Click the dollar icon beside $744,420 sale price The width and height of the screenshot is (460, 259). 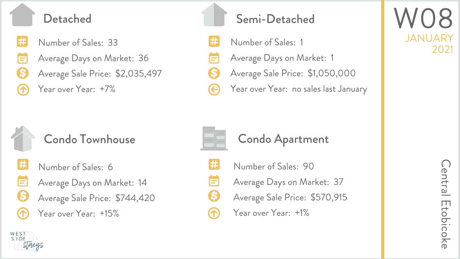[23, 196]
